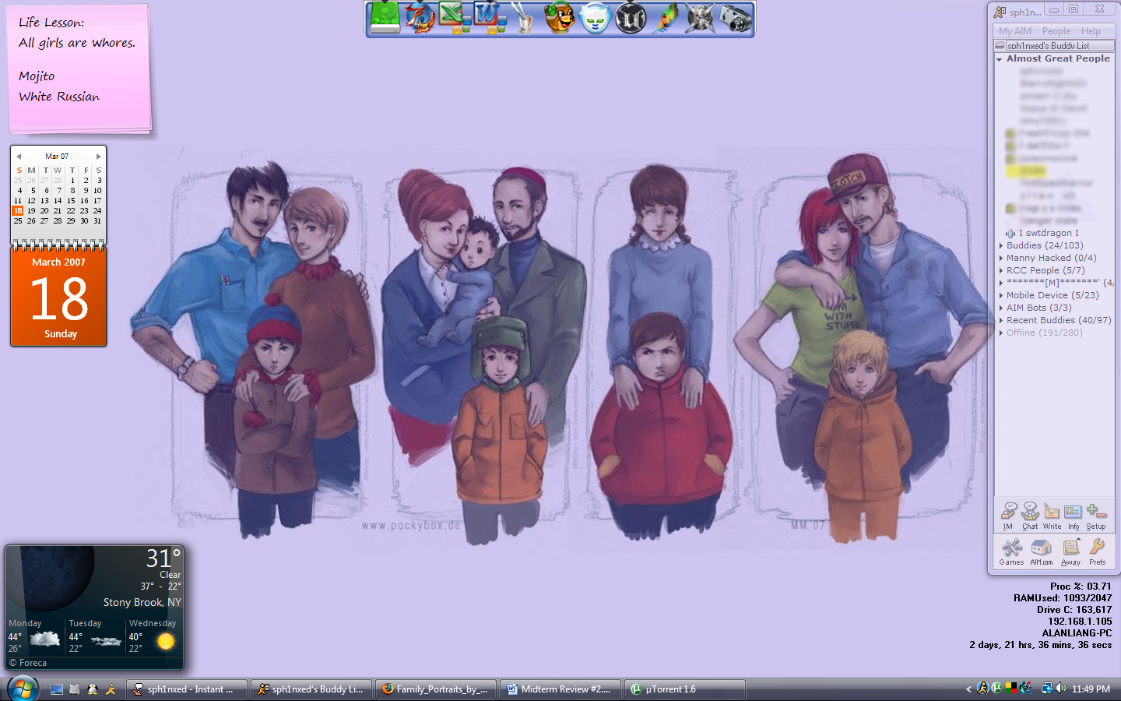This screenshot has width=1121, height=701.
Task: Click the IM icon in AIM
Action: click(1008, 516)
